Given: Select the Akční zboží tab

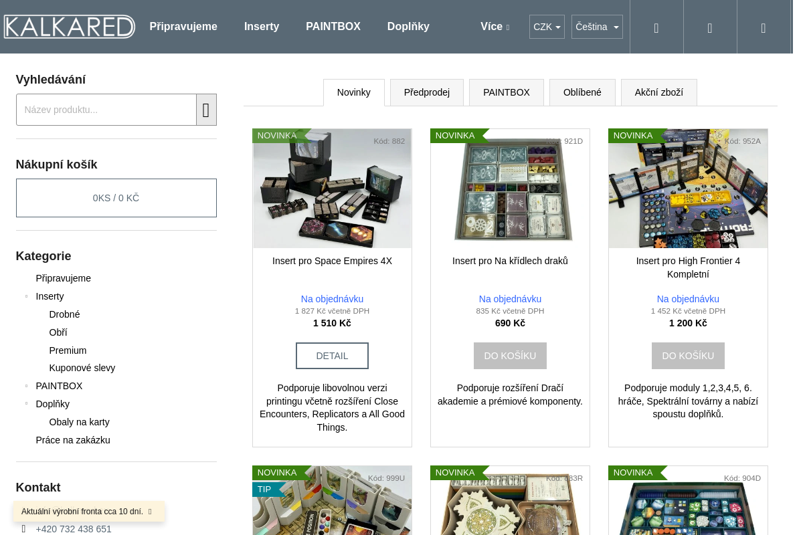Looking at the screenshot, I should pos(658,92).
